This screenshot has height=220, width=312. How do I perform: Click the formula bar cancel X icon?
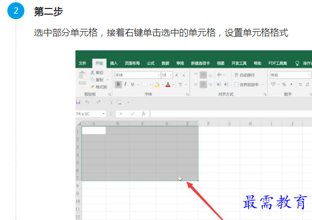coord(121,114)
